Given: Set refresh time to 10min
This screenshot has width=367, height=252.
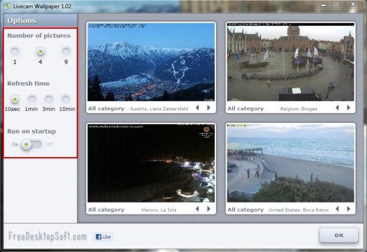Looking at the screenshot, I should 66,100.
